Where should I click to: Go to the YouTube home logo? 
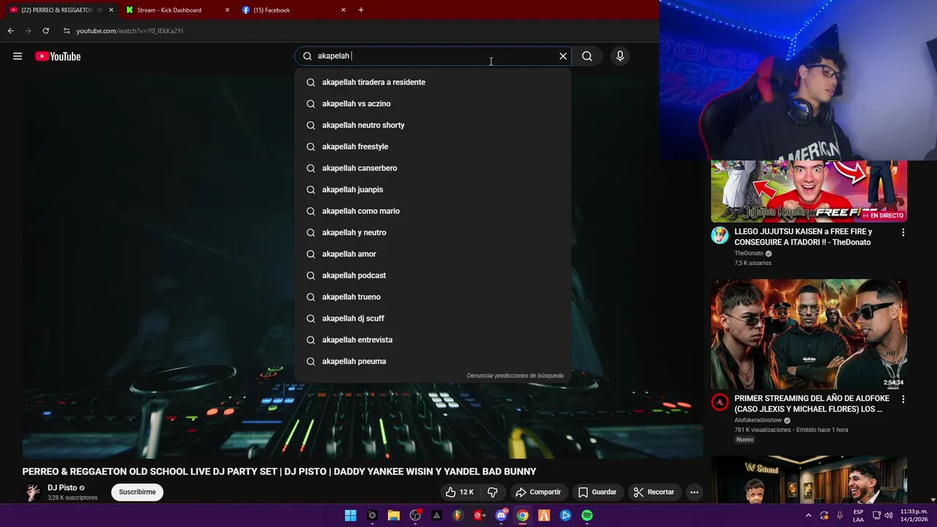(58, 56)
